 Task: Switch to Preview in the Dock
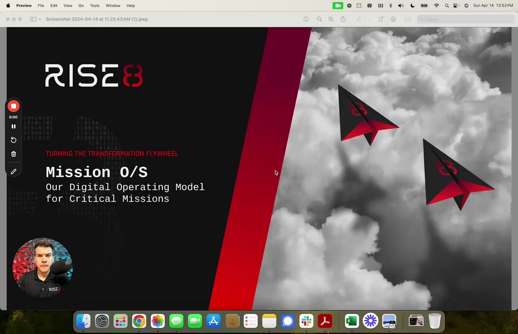click(389, 321)
